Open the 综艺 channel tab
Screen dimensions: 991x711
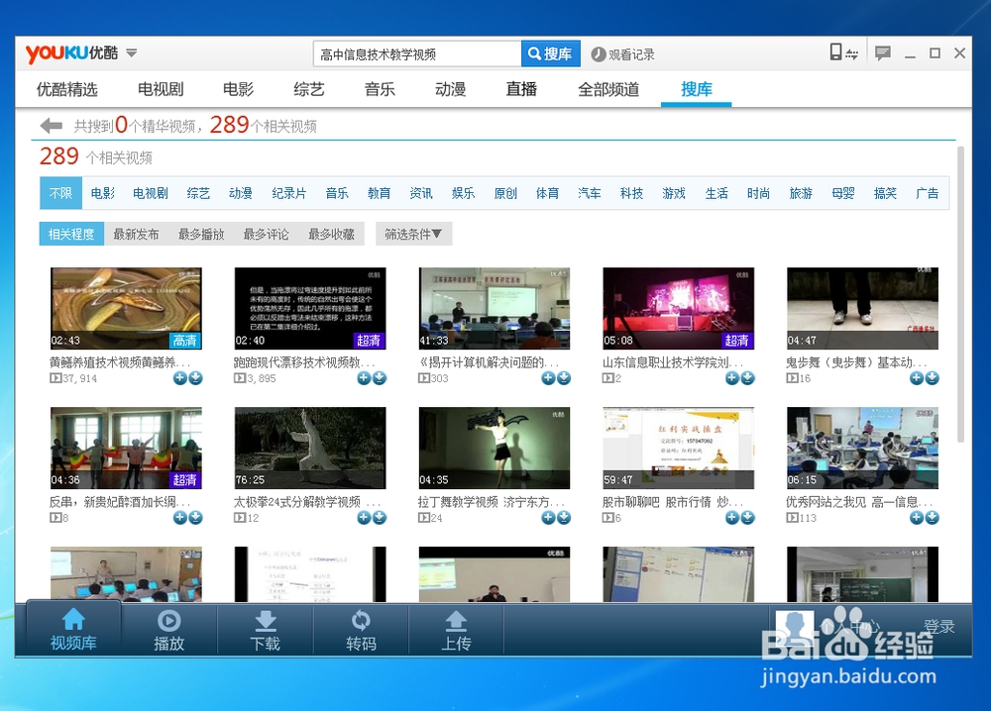pos(309,89)
